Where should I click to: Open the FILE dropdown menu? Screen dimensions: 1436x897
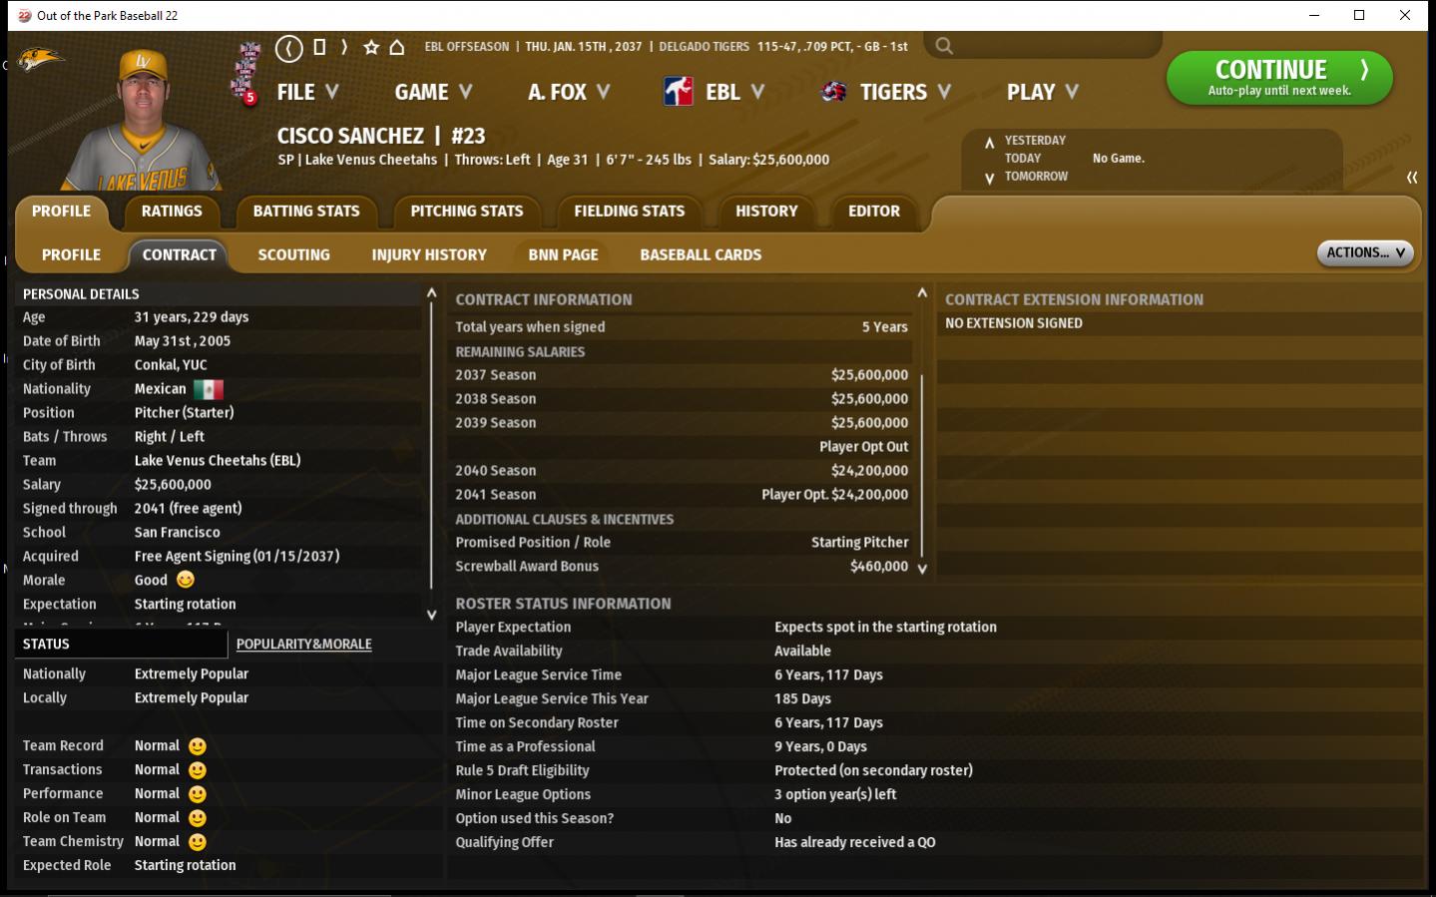pyautogui.click(x=307, y=92)
